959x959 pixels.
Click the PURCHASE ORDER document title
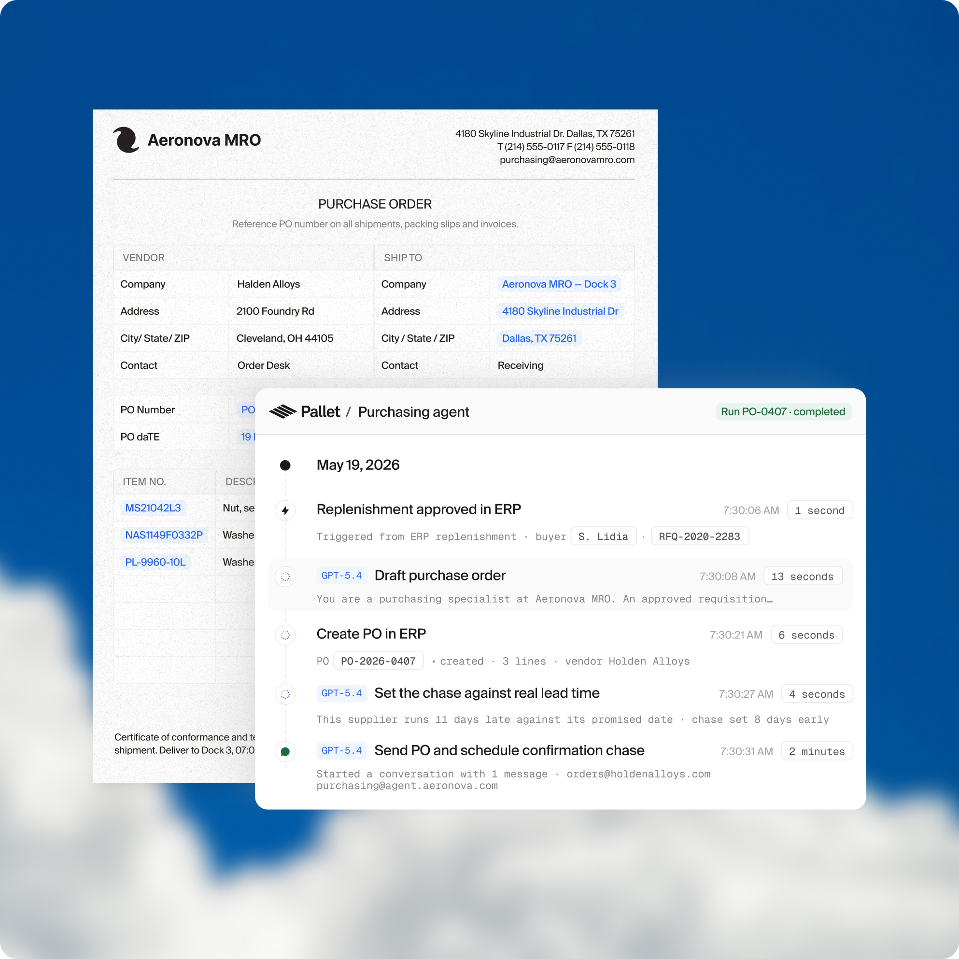coord(375,204)
